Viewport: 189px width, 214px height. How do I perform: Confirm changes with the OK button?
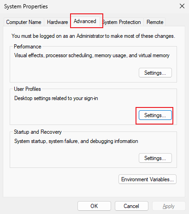pos(94,206)
